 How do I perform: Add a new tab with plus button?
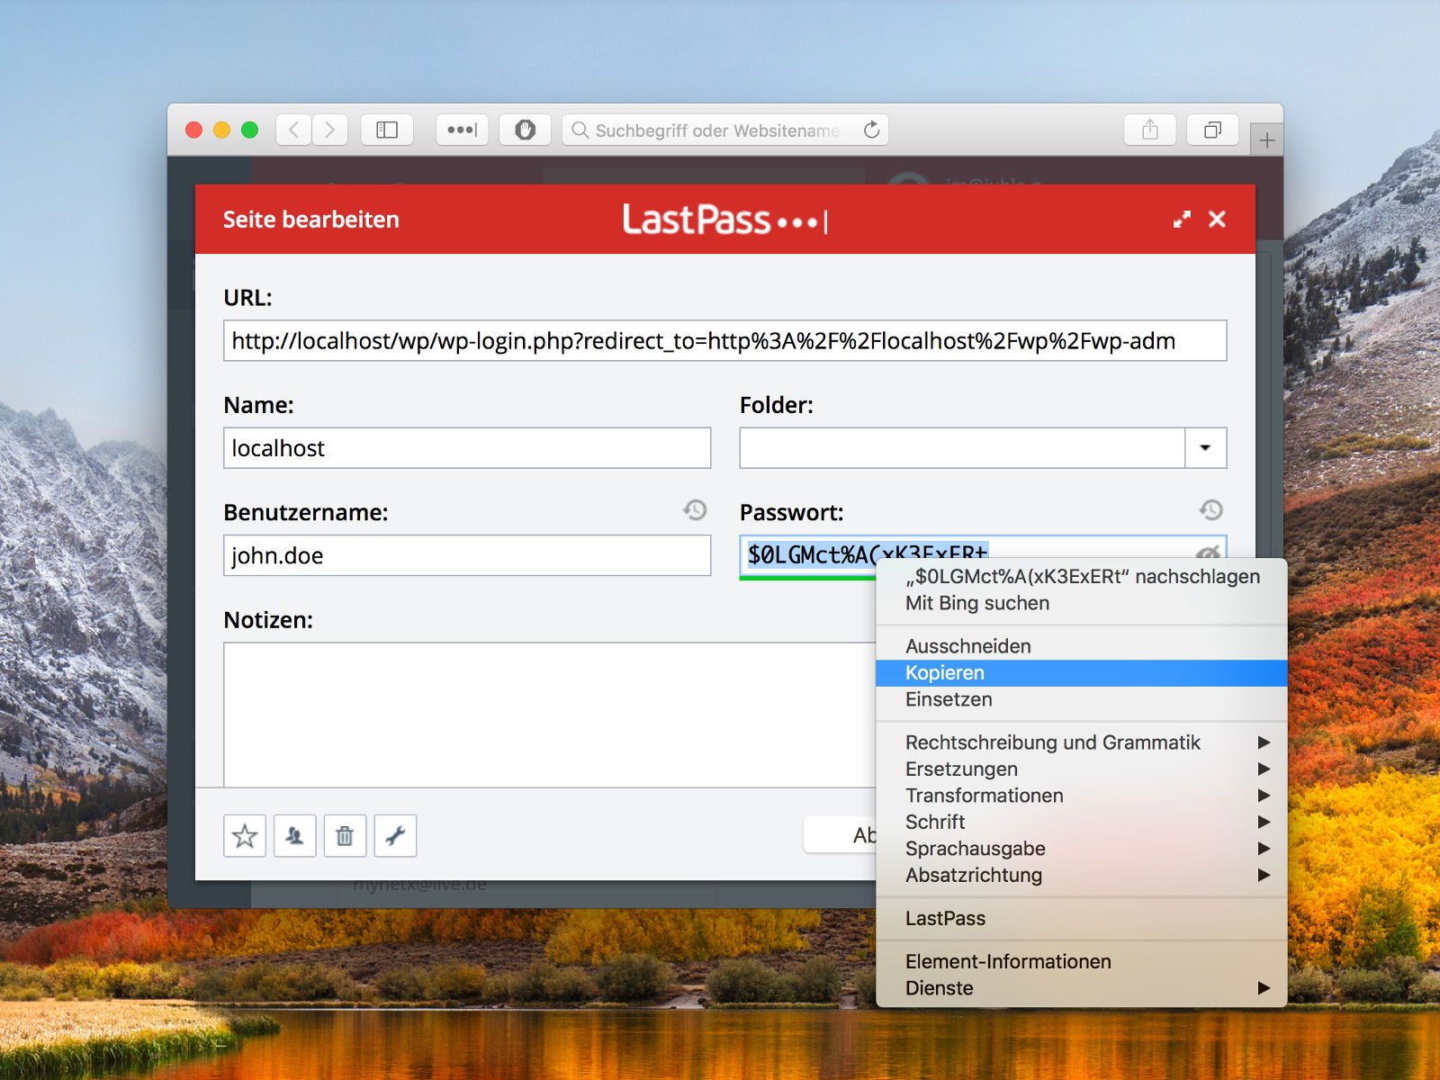click(1267, 140)
